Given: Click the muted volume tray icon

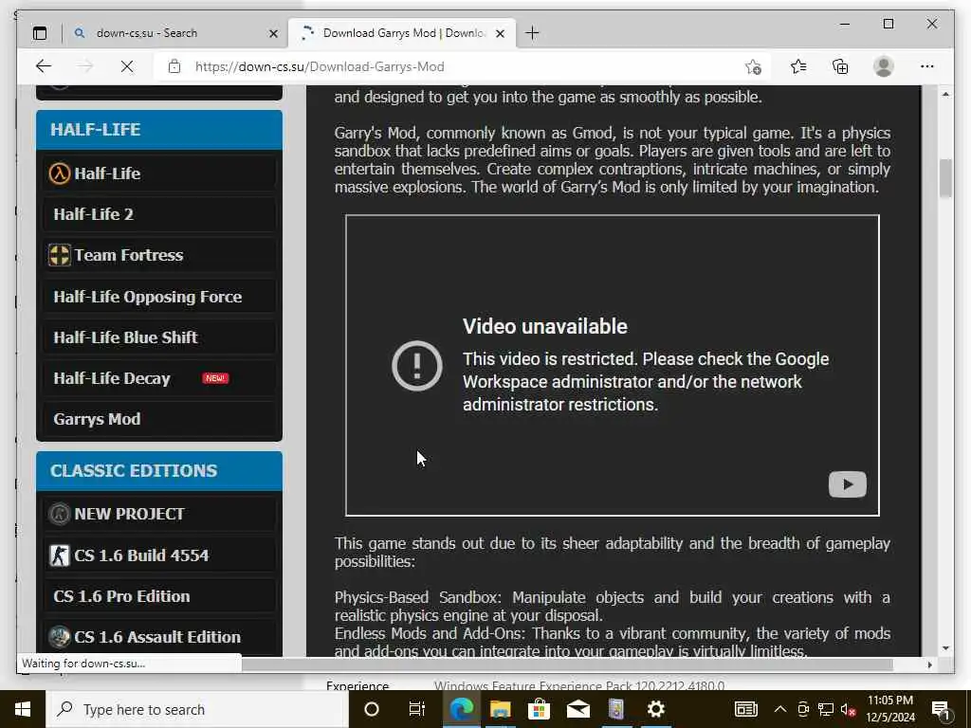Looking at the screenshot, I should click(x=849, y=709).
